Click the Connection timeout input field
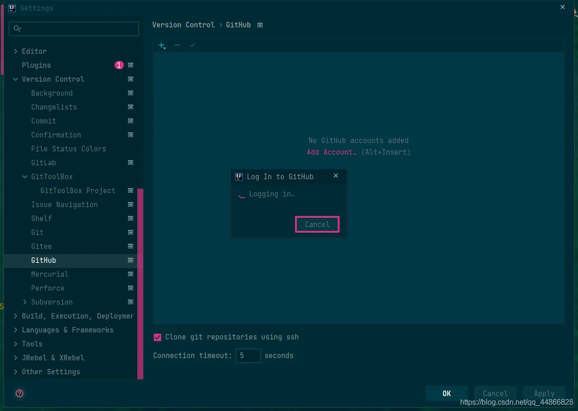 [248, 356]
